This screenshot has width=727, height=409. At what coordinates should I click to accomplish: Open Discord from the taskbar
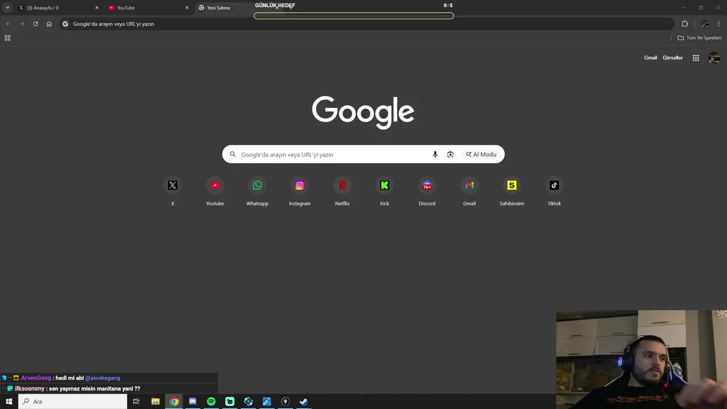tap(193, 402)
